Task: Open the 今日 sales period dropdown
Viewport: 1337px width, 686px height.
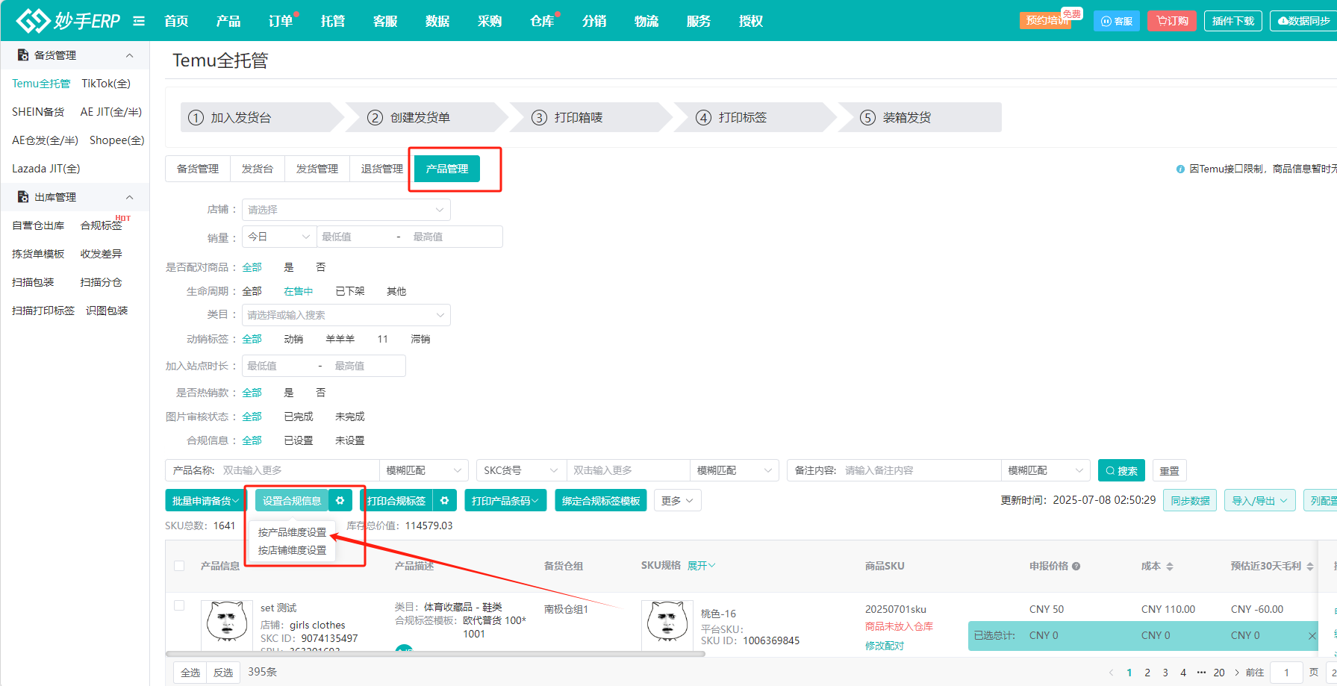Action: pyautogui.click(x=279, y=237)
